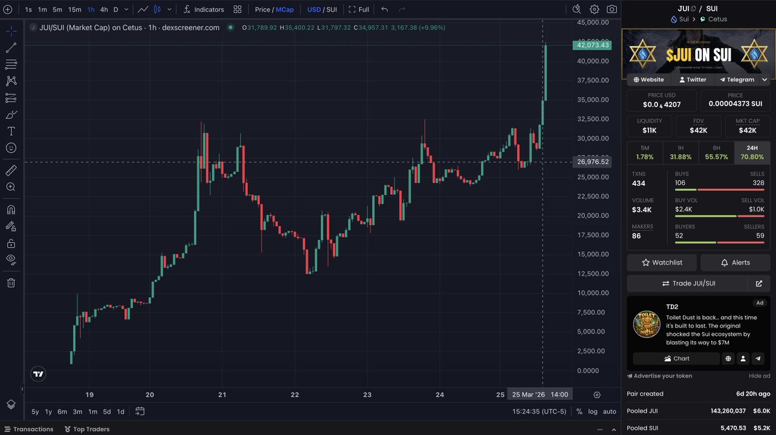The height and width of the screenshot is (435, 776).
Task: Hide all drawings with eye icon
Action: 11,260
